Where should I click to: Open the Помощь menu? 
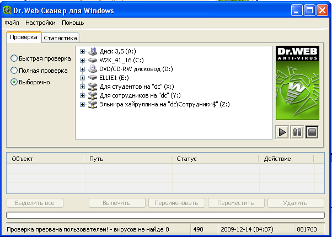point(73,23)
